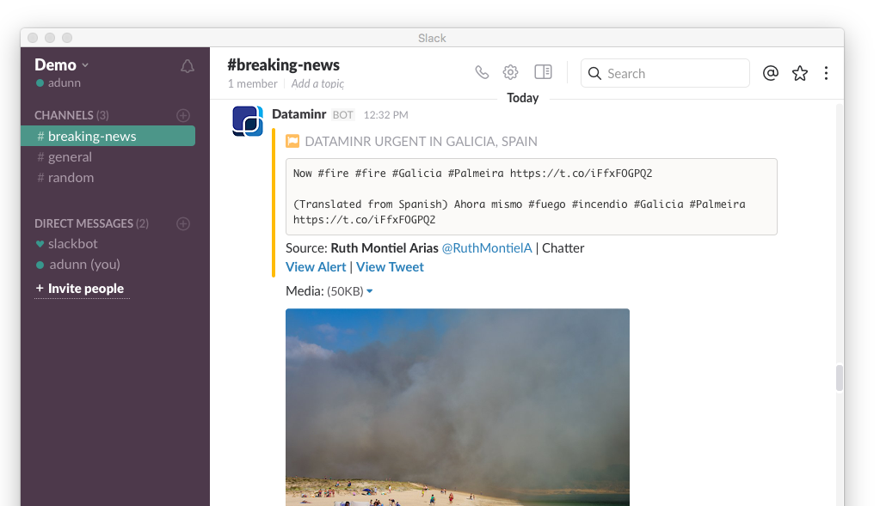The width and height of the screenshot is (880, 506).
Task: Show mentions with the @ icon
Action: 770,73
